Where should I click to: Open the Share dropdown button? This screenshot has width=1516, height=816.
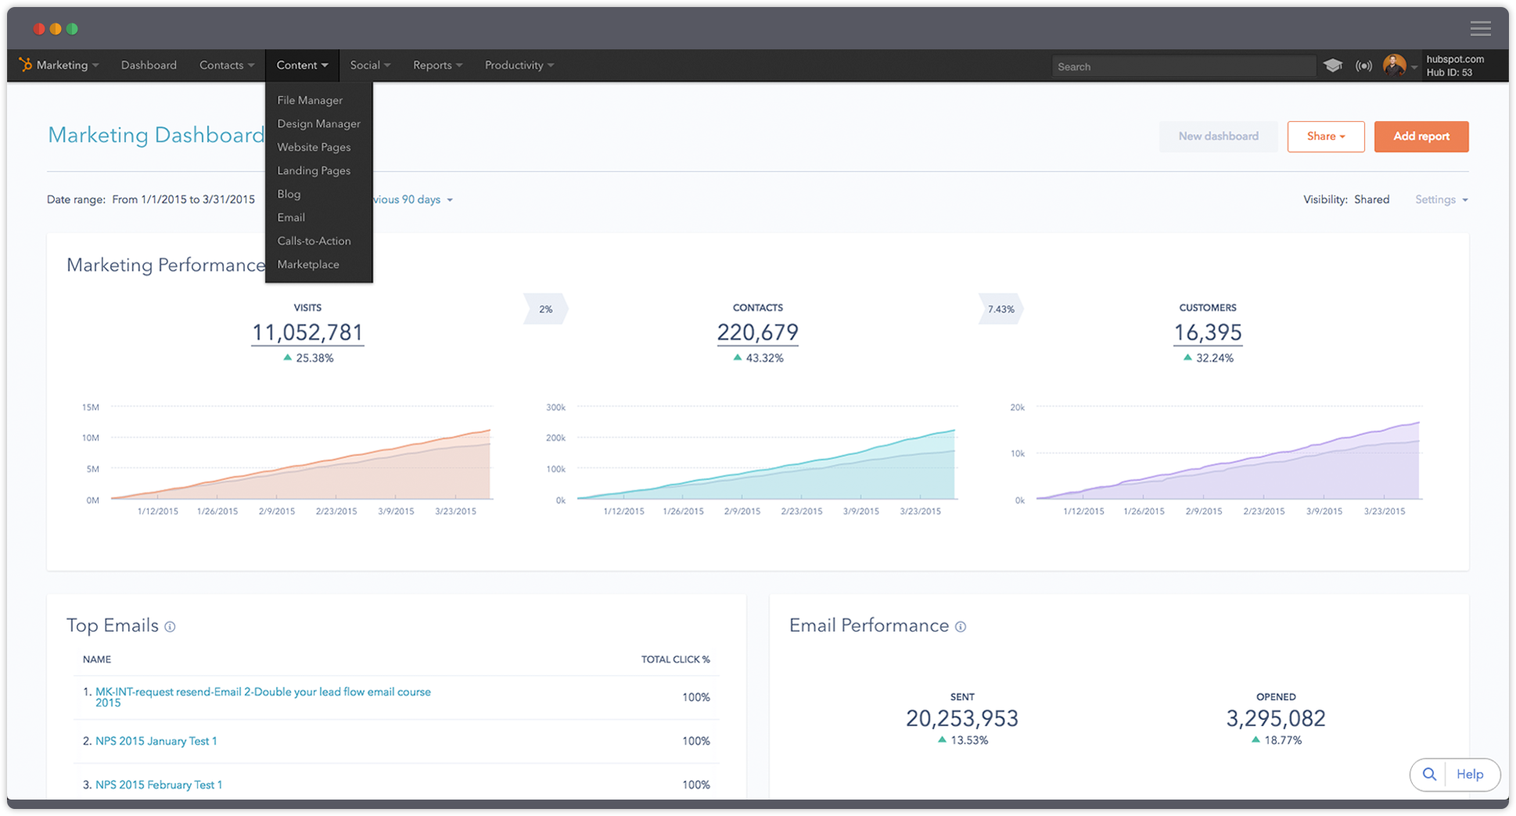(x=1326, y=137)
